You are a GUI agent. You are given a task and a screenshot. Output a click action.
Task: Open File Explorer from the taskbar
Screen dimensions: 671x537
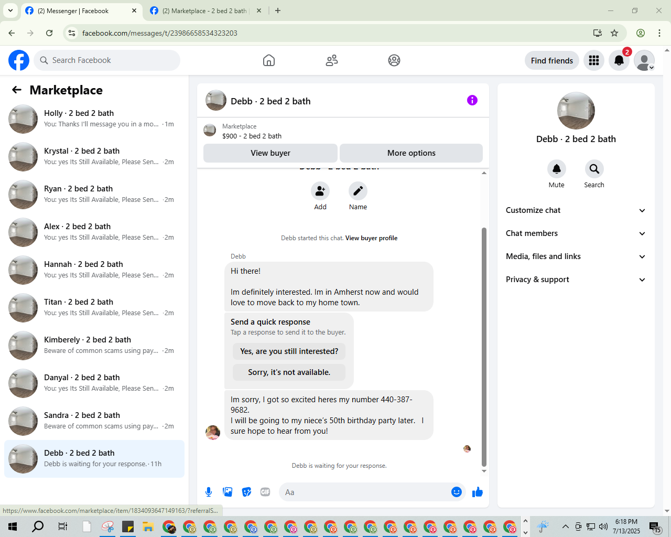148,527
